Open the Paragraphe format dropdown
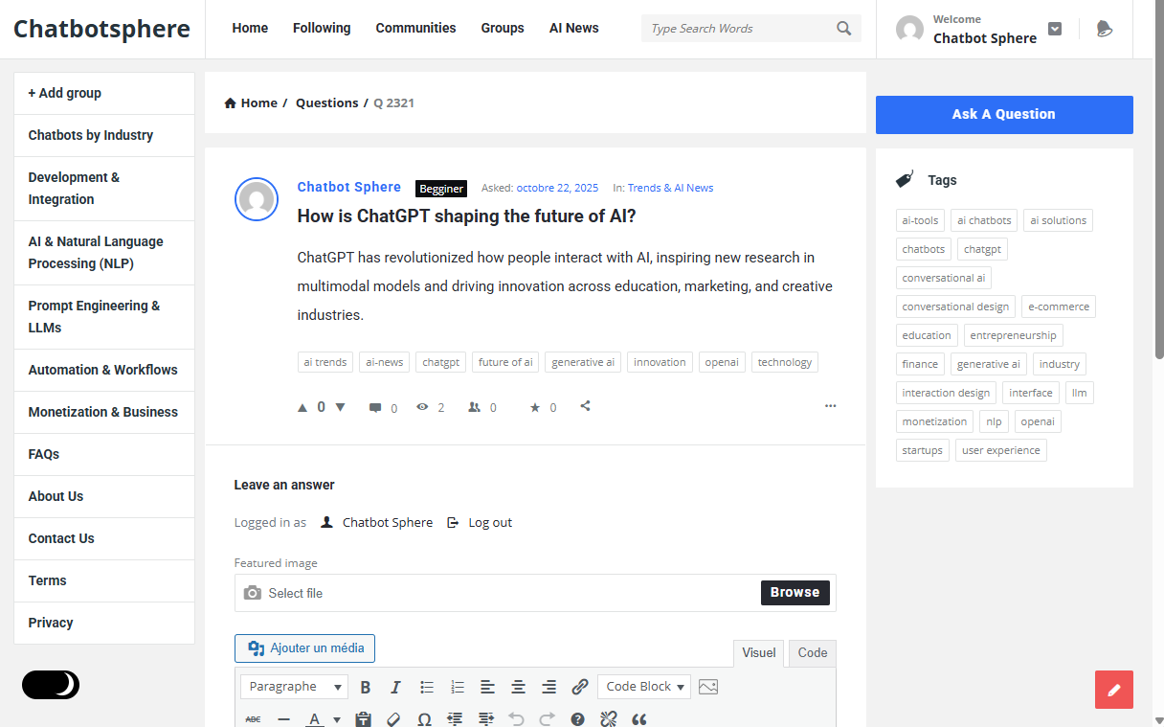 pyautogui.click(x=294, y=687)
